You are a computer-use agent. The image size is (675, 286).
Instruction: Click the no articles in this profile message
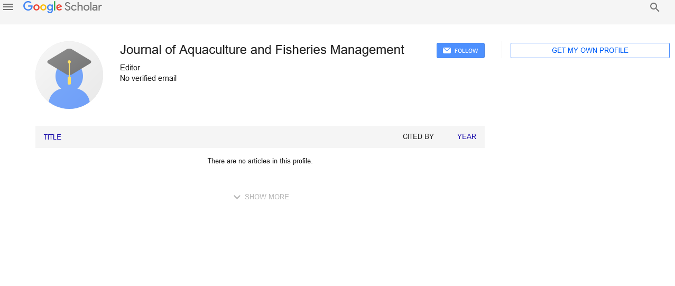coord(260,161)
